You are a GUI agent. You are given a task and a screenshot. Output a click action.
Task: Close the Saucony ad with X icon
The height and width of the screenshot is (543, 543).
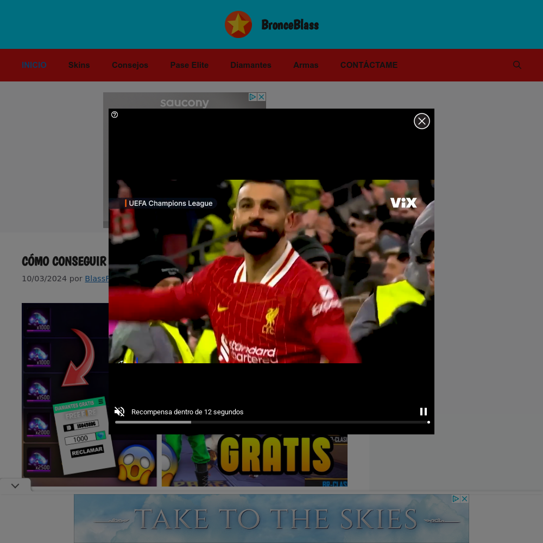point(261,97)
